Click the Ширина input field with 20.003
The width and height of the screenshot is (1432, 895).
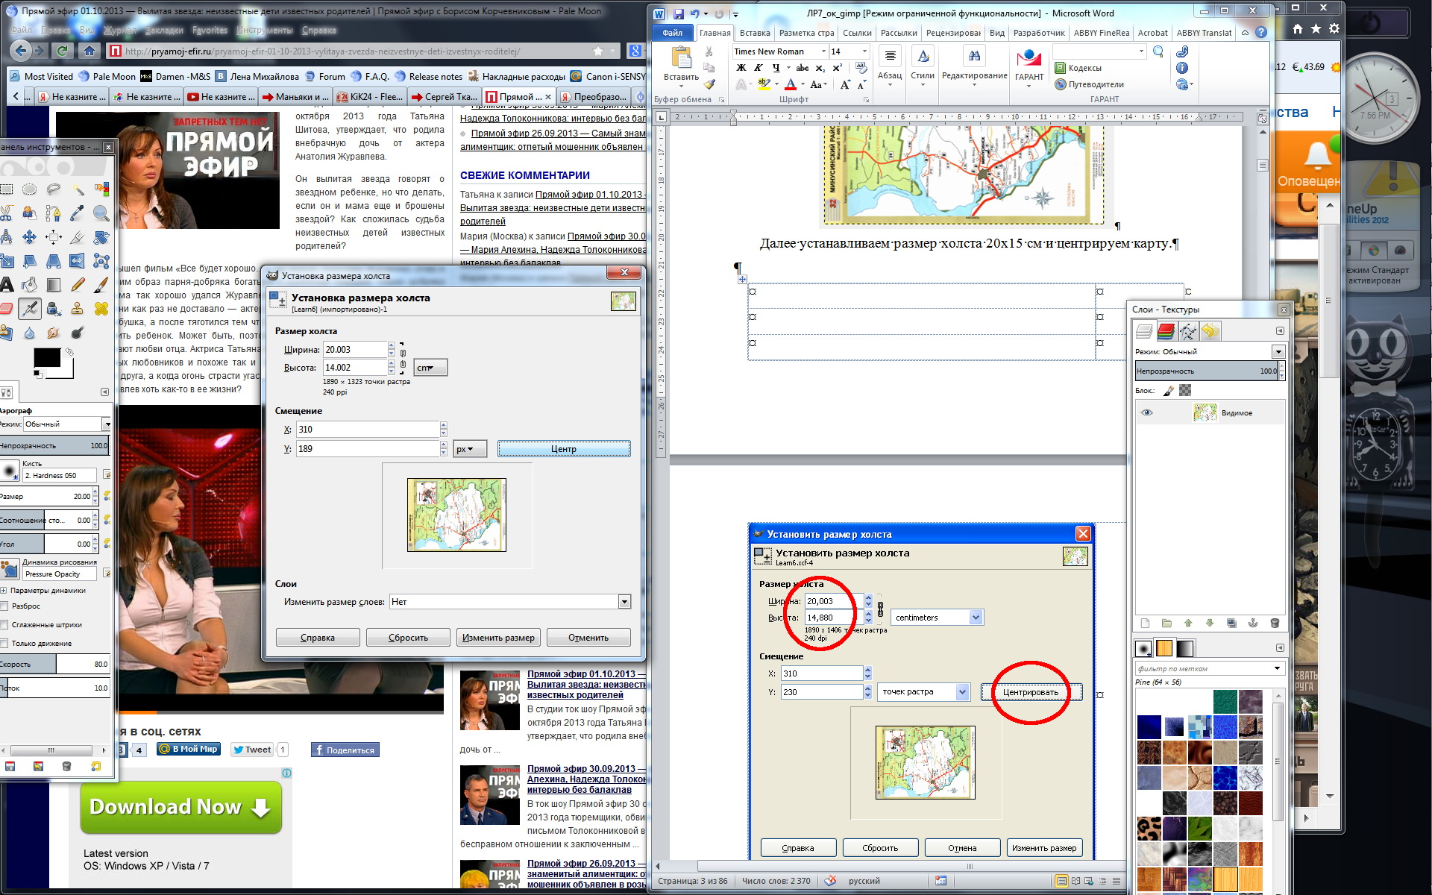[x=355, y=350]
